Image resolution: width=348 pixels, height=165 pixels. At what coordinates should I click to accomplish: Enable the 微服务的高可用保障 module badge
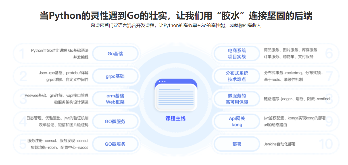pos(236,99)
